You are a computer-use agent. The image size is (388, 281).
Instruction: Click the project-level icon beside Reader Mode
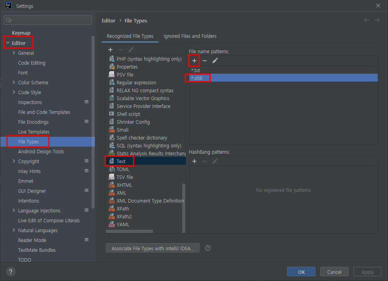[87, 240]
